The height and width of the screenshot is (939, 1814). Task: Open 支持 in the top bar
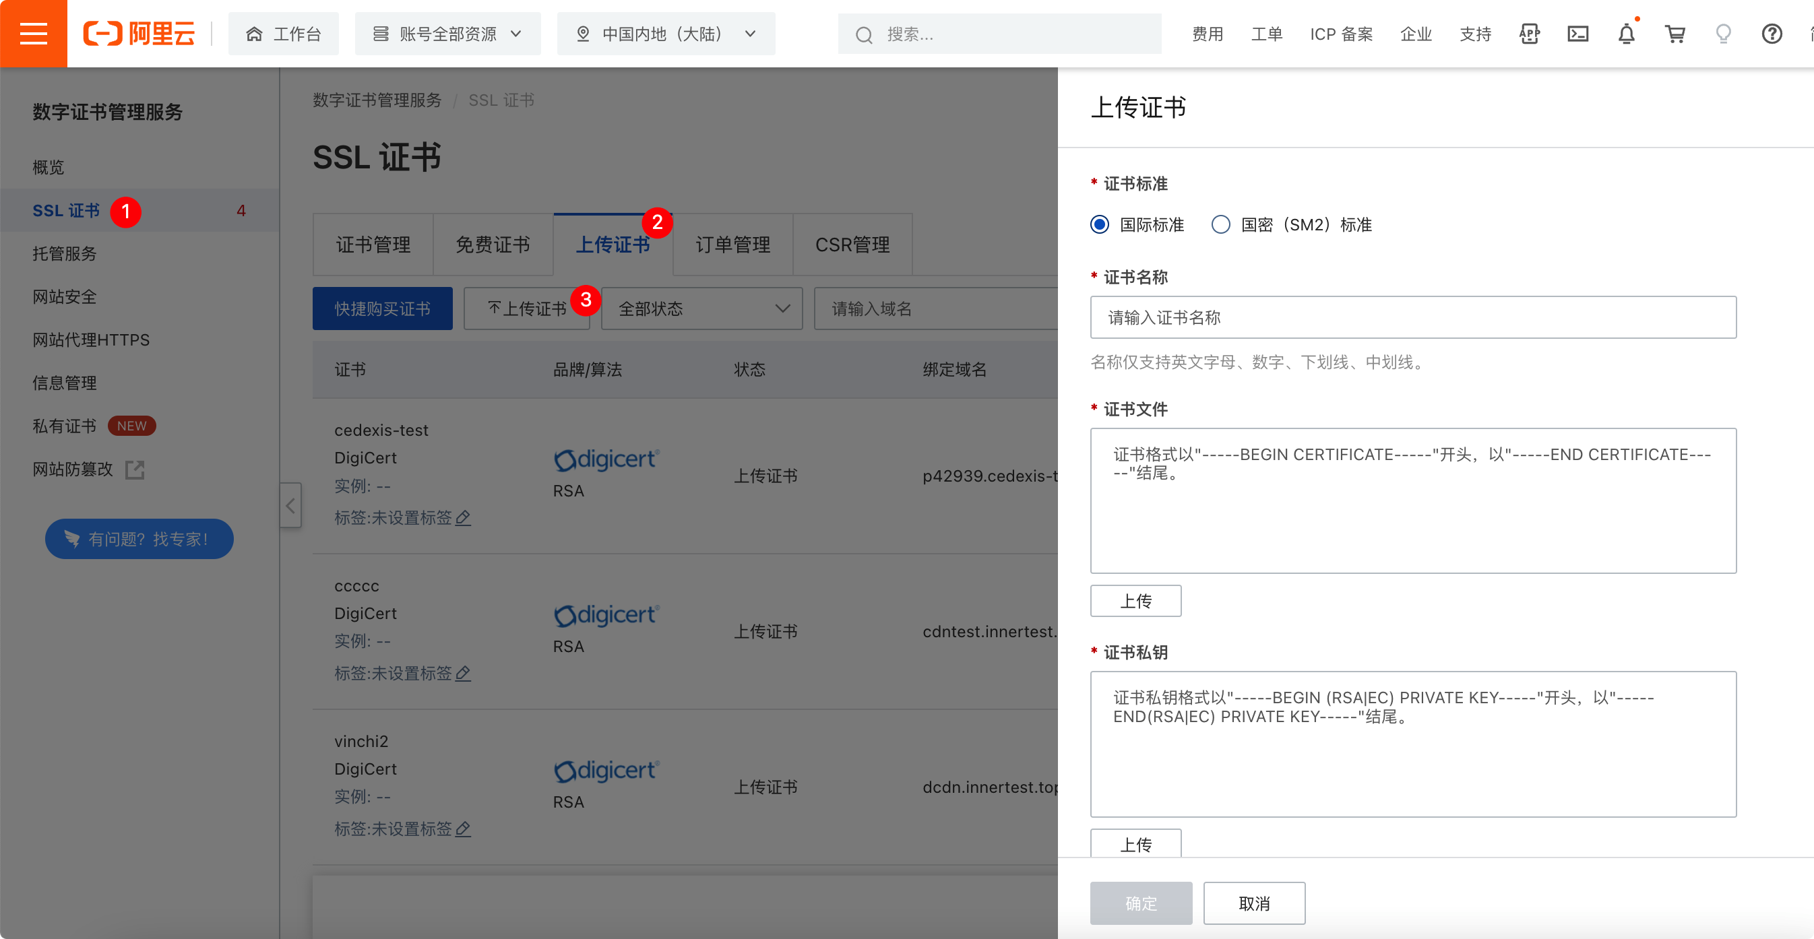point(1474,34)
